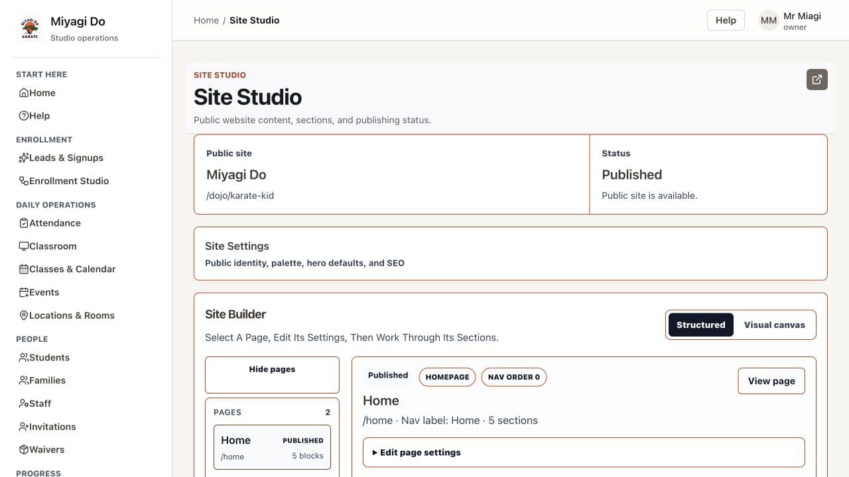Image resolution: width=849 pixels, height=477 pixels.
Task: Click the Students people icon
Action: pos(24,357)
